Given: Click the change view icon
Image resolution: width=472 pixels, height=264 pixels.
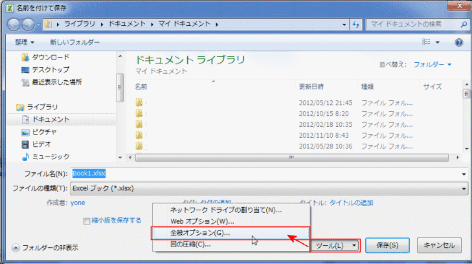Looking at the screenshot, I should [426, 42].
